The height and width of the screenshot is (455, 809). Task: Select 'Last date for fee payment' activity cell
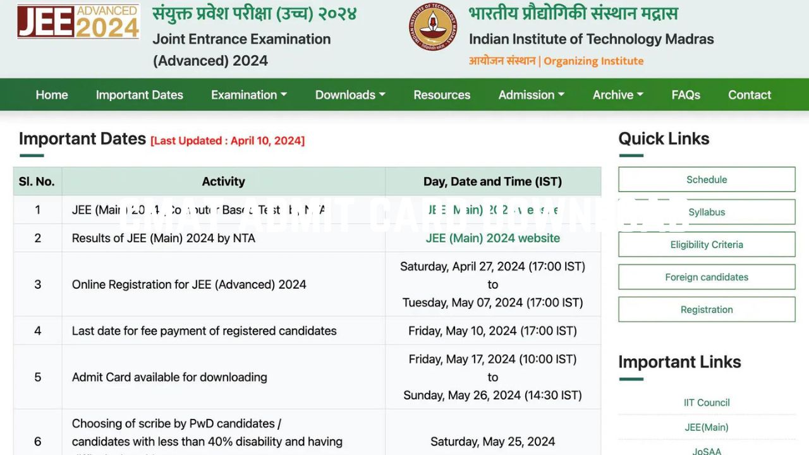pos(224,331)
